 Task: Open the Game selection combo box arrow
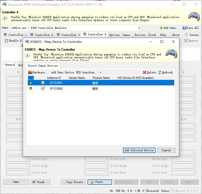(x=139, y=28)
